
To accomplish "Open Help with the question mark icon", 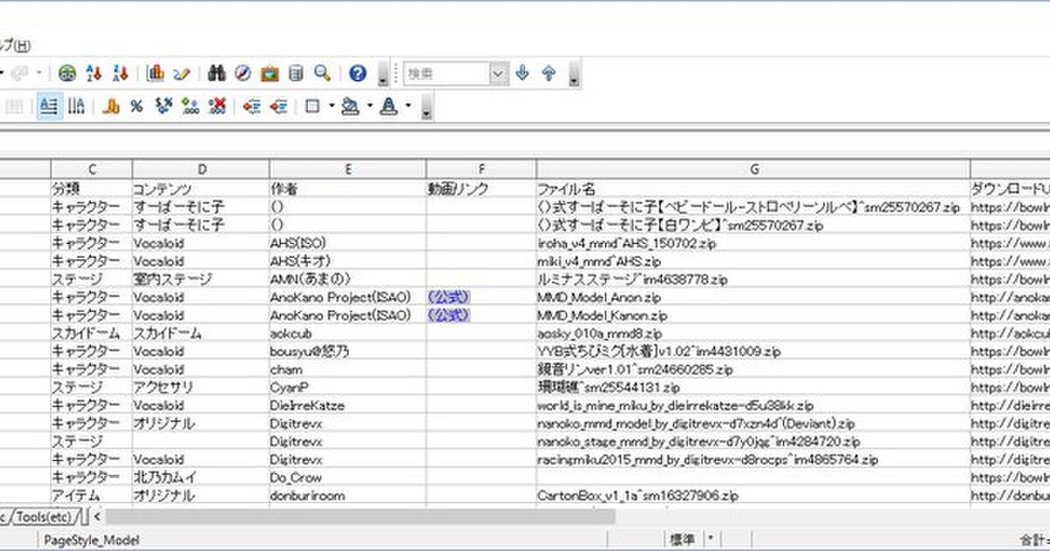I will (357, 73).
